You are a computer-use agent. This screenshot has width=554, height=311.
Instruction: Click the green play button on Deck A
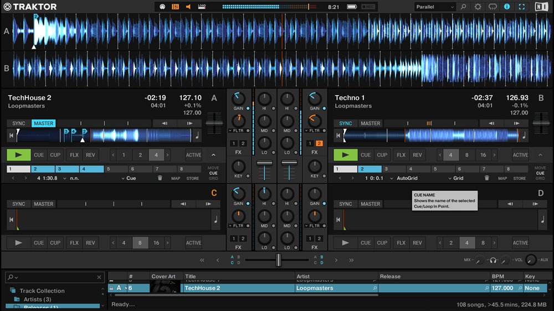(19, 155)
